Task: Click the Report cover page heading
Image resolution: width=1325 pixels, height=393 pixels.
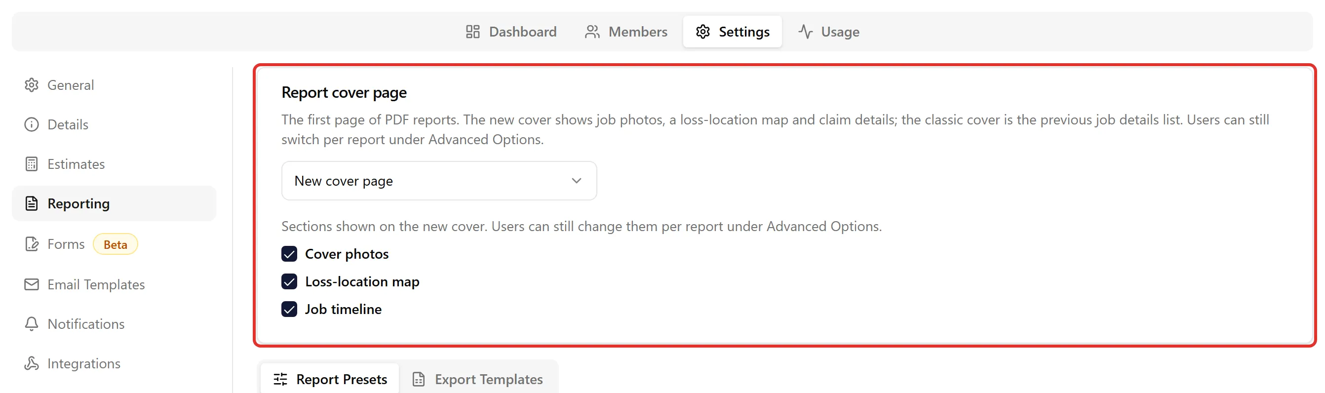Action: [344, 93]
